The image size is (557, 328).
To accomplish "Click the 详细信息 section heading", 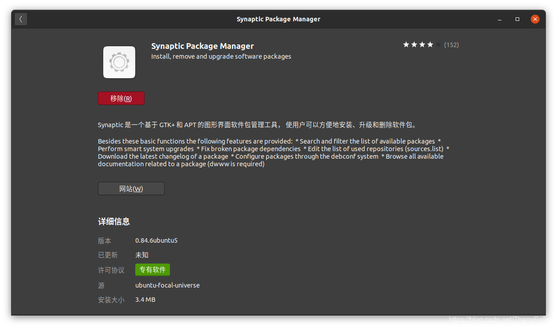I will click(114, 221).
